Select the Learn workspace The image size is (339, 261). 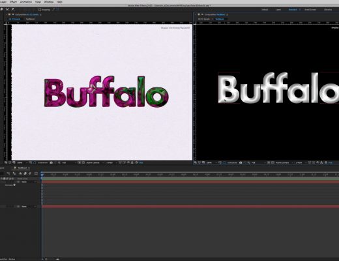pos(278,10)
